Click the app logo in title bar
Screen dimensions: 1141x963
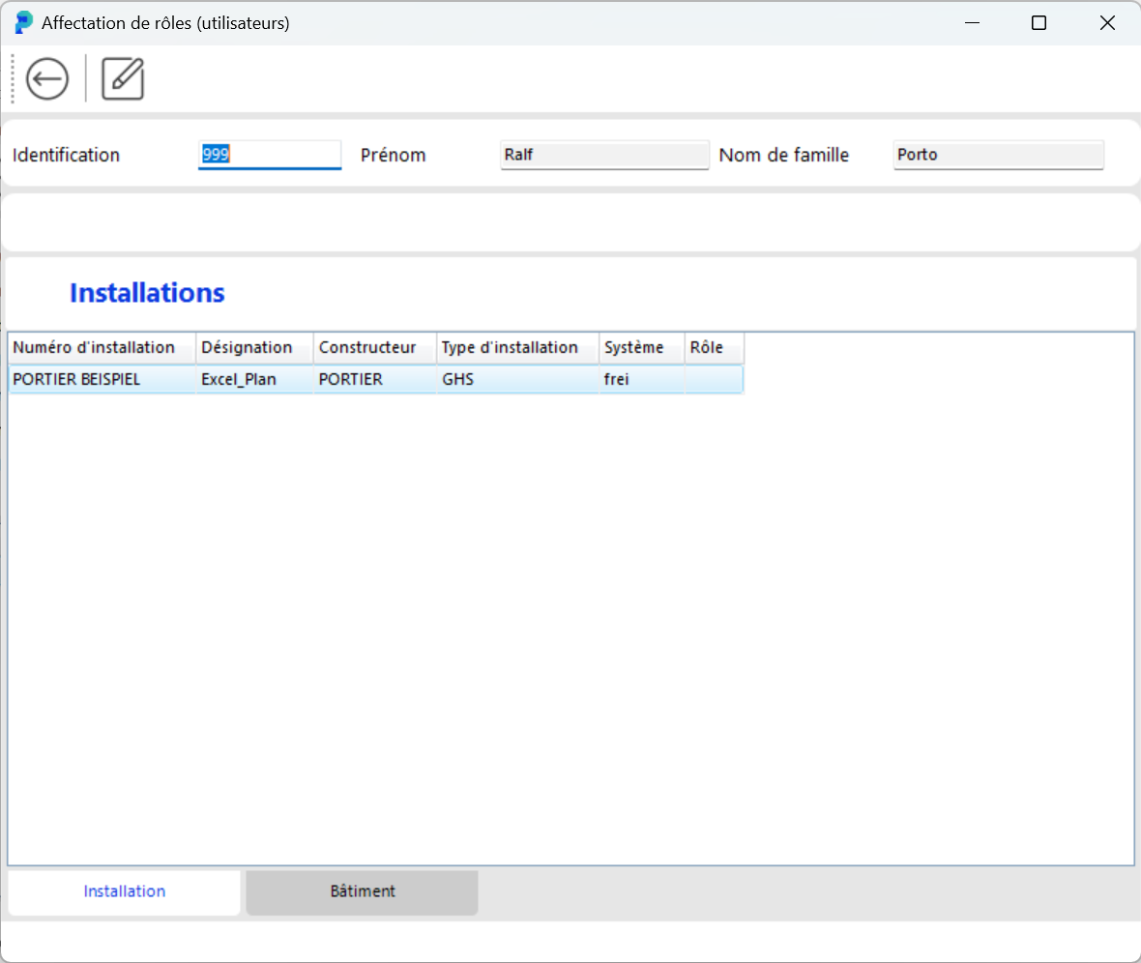coord(23,23)
